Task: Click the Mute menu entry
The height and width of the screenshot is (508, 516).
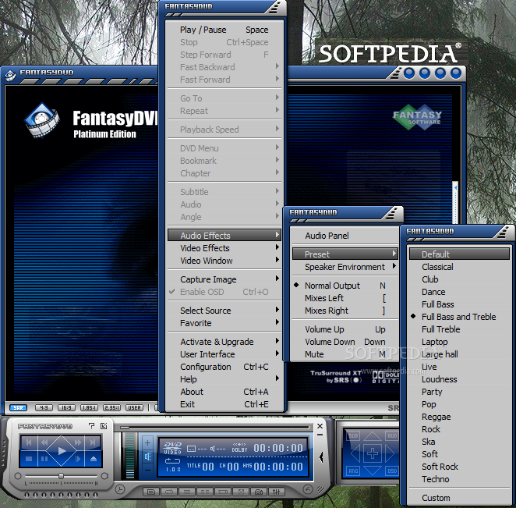Action: pyautogui.click(x=345, y=354)
